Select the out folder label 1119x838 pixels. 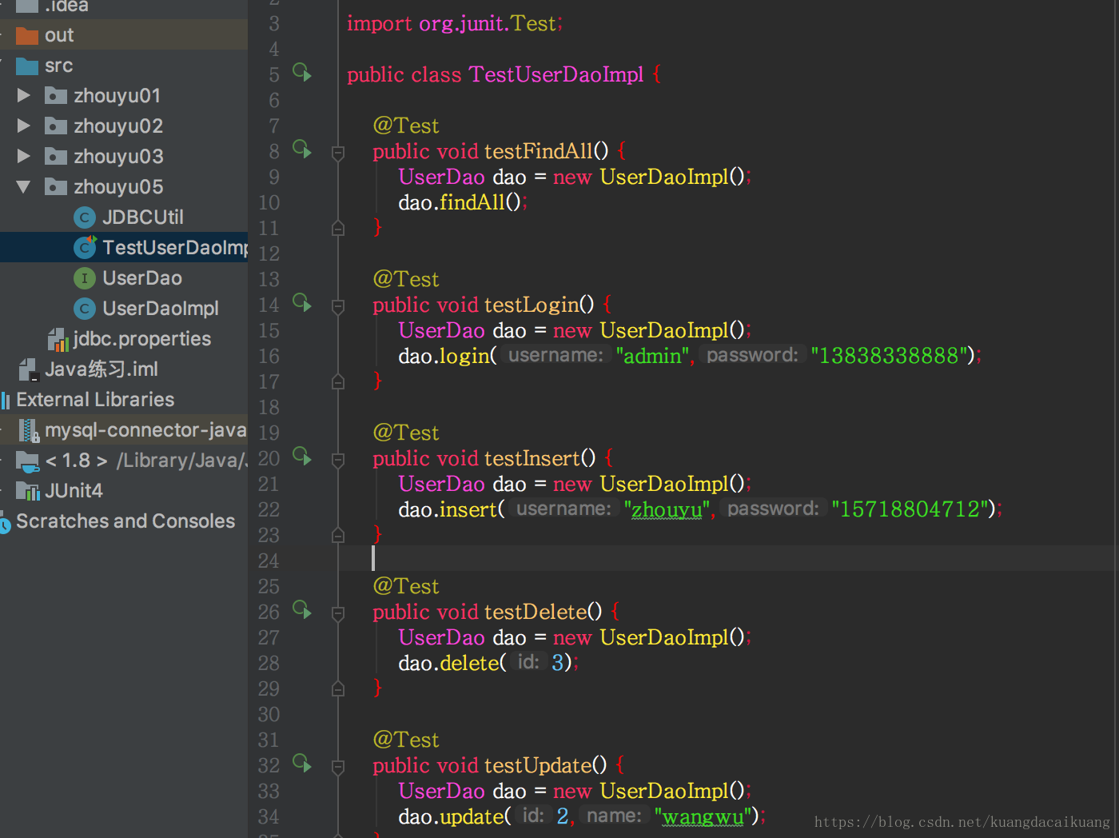click(59, 35)
